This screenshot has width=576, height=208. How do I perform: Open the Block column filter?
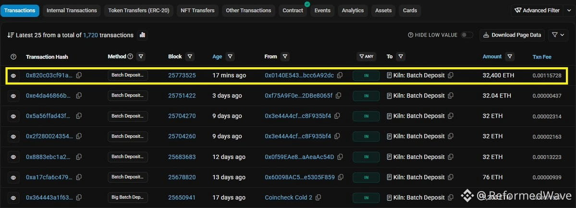(x=190, y=57)
